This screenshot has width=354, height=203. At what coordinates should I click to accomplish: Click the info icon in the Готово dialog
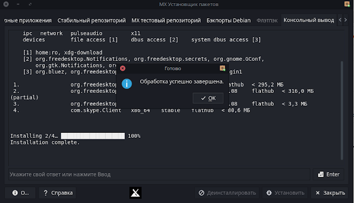click(x=127, y=84)
